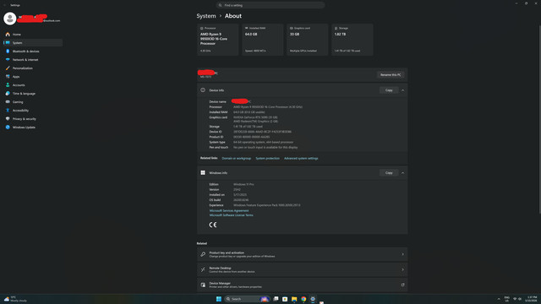Click the back arrow in Settings title bar
The width and height of the screenshot is (541, 304).
coord(5,5)
